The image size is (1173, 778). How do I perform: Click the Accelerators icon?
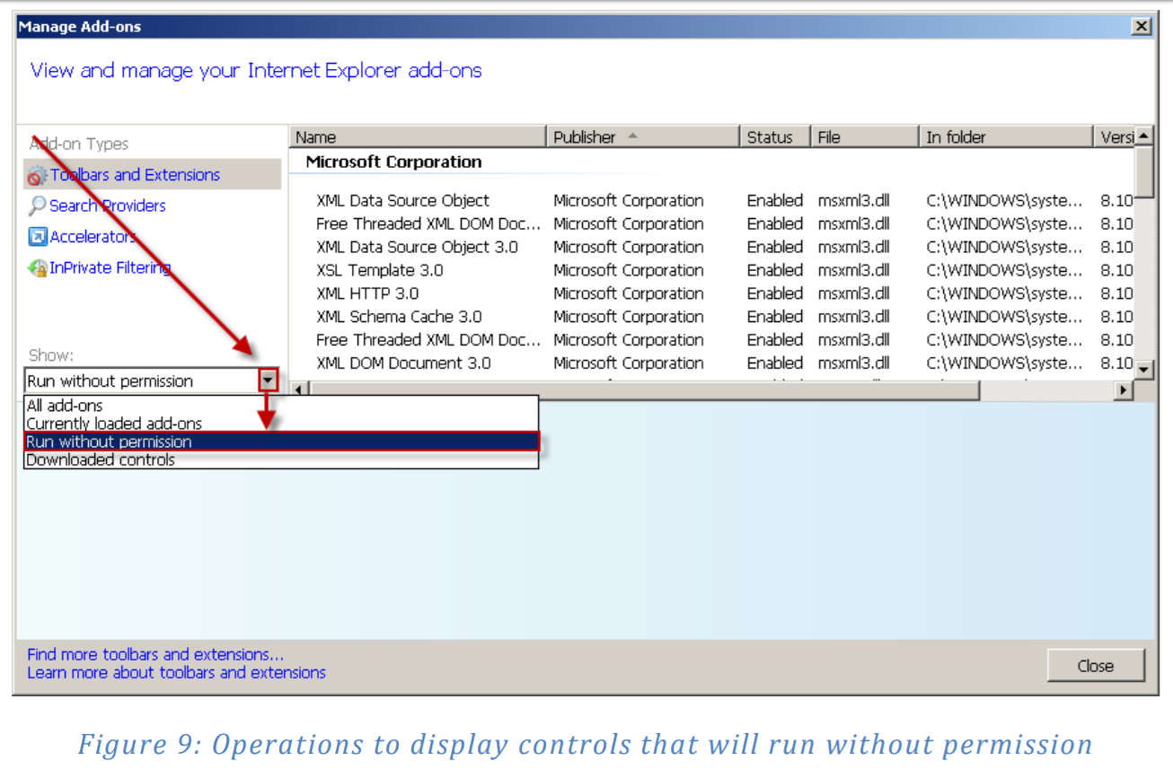click(37, 237)
